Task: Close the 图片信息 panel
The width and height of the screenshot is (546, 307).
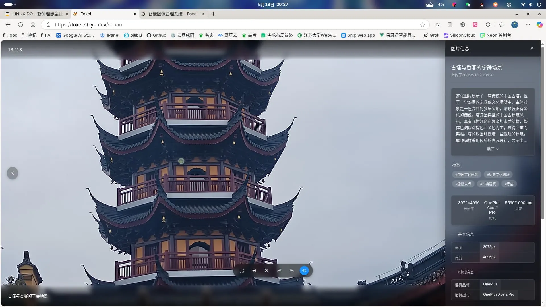Action: coord(532,48)
